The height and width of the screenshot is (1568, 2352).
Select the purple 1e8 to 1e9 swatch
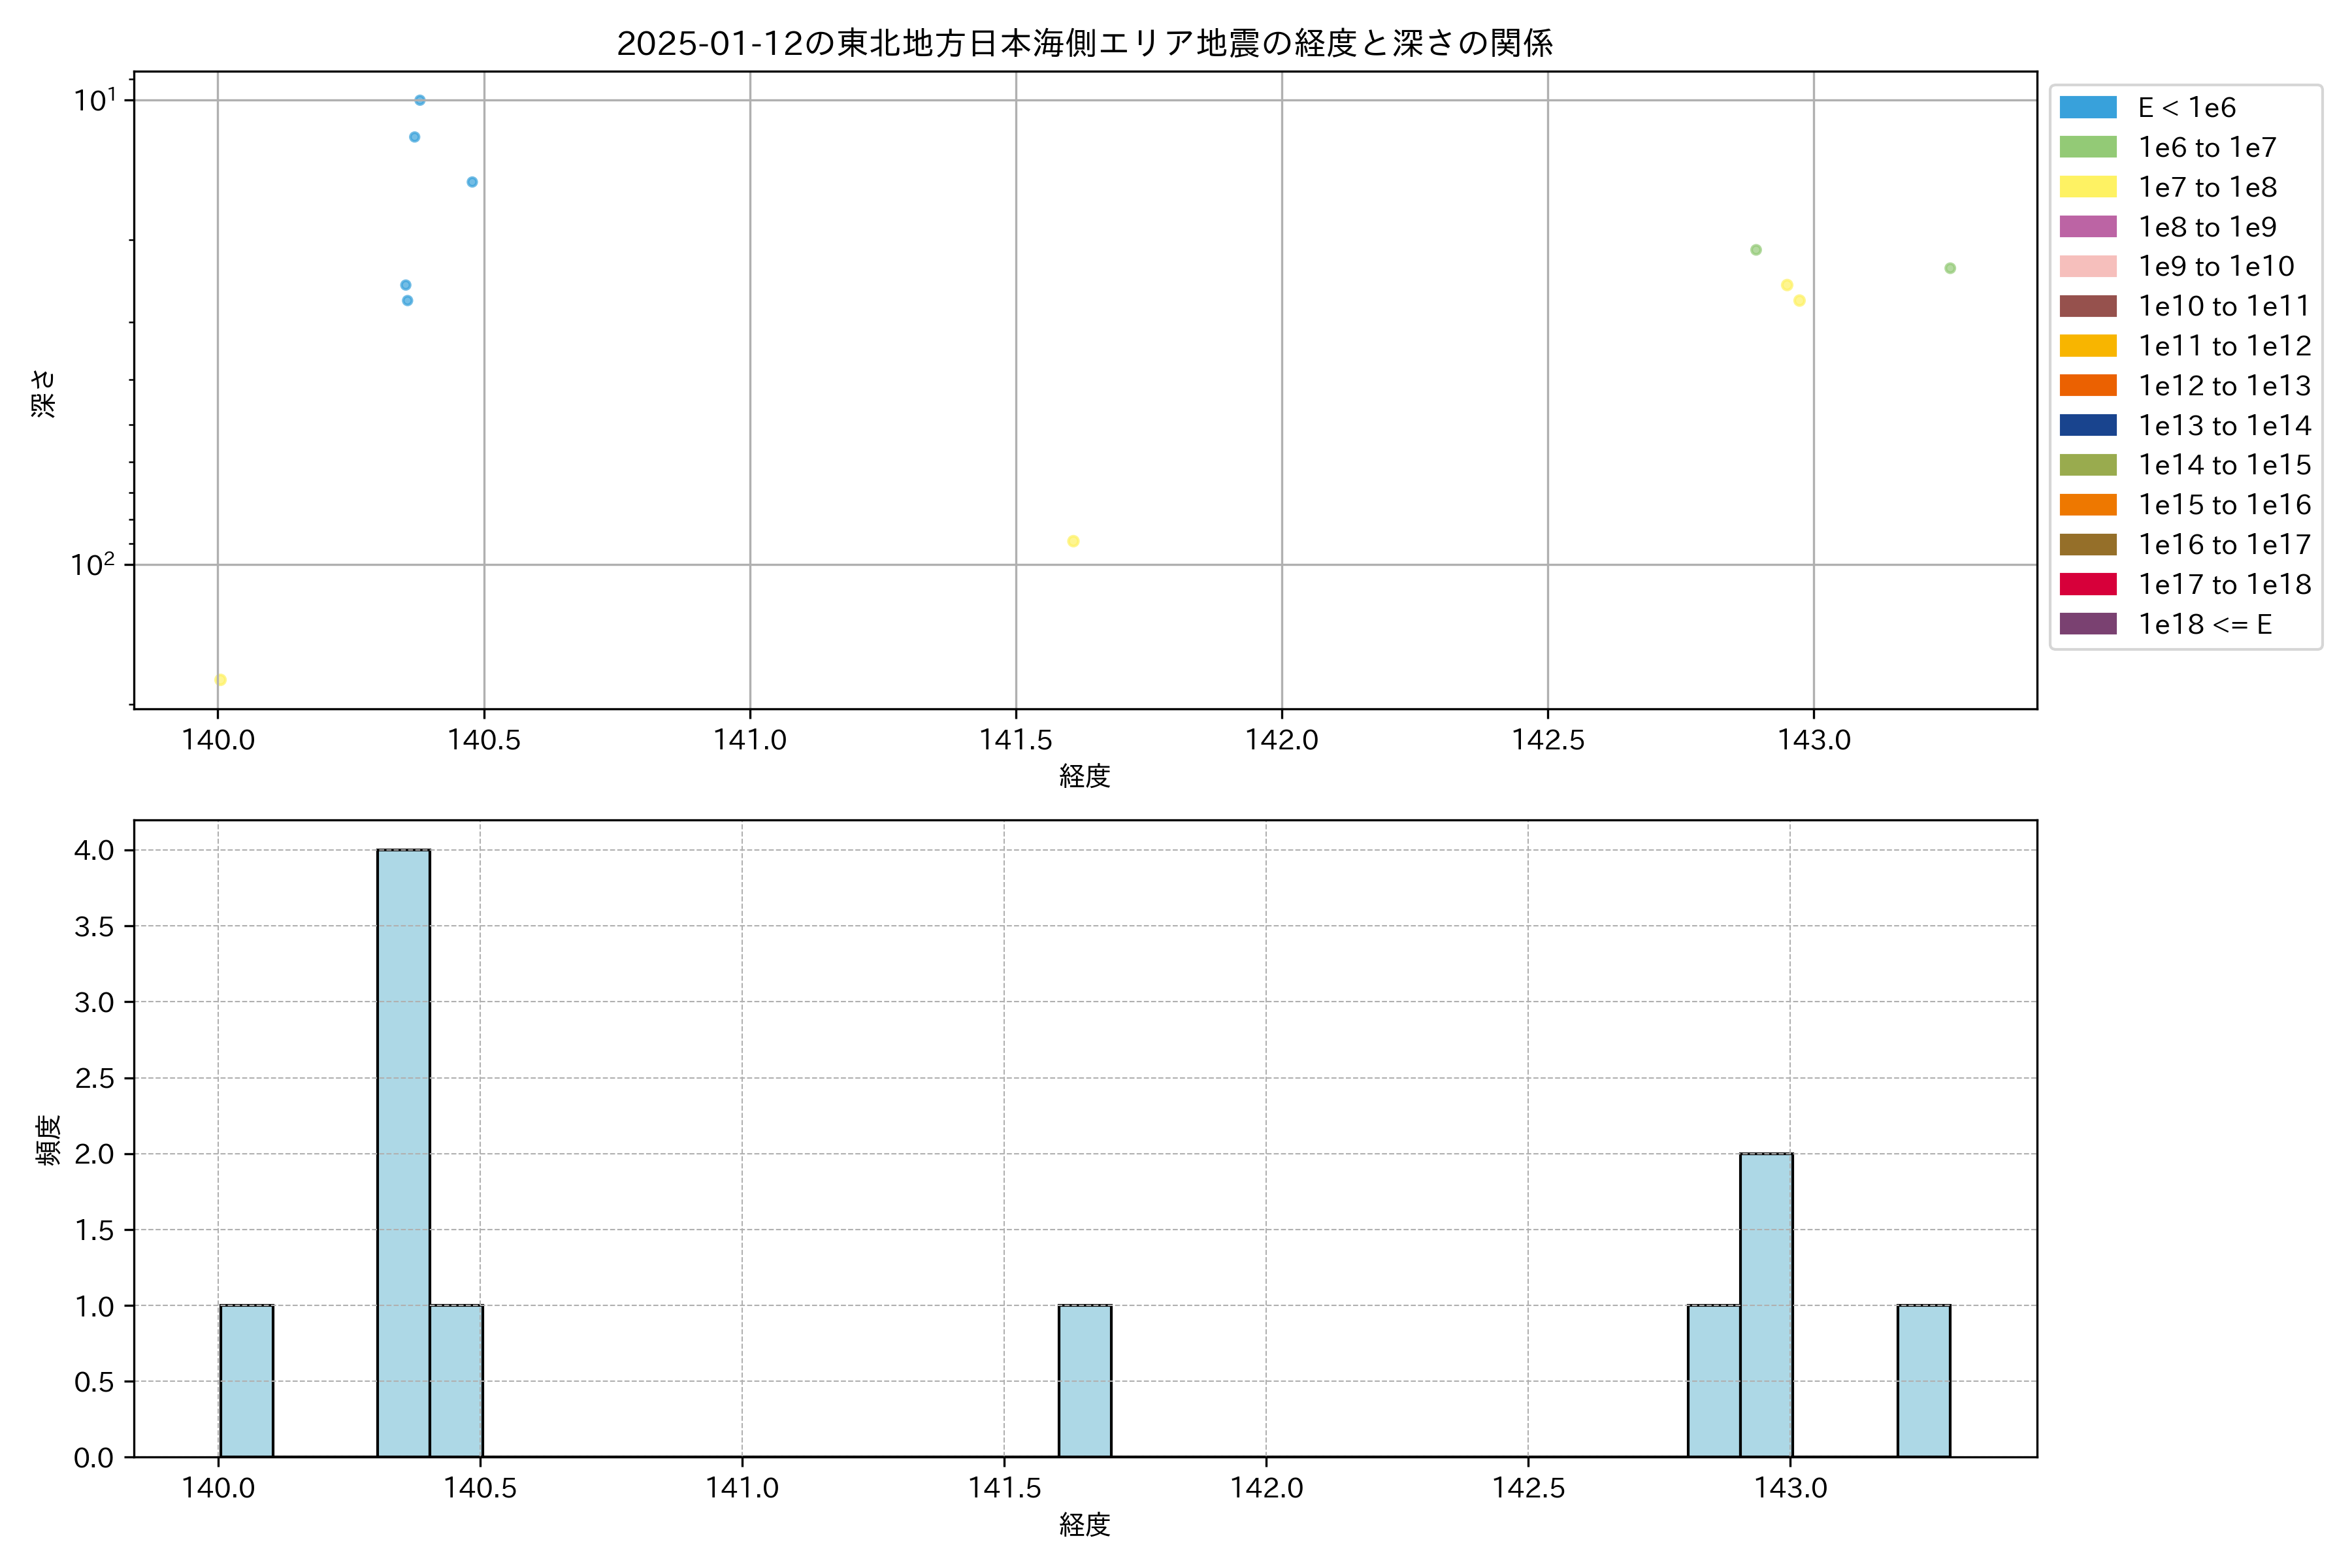tap(2087, 227)
